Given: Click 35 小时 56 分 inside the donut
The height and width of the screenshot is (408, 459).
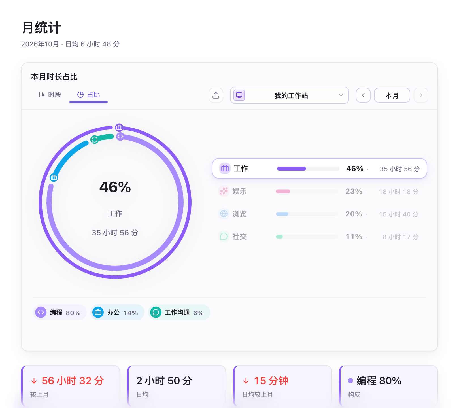Looking at the screenshot, I should pyautogui.click(x=115, y=233).
